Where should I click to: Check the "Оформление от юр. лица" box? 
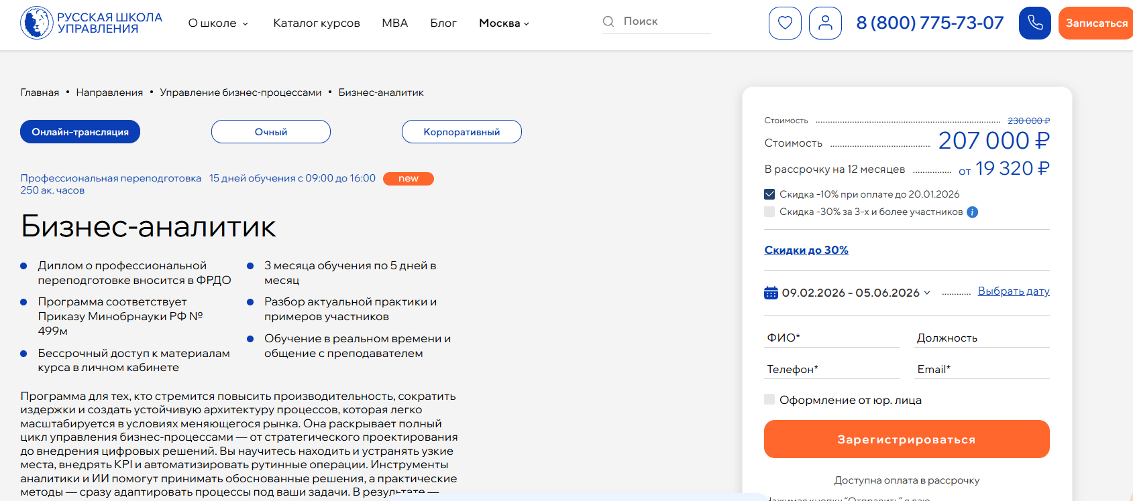coord(769,400)
